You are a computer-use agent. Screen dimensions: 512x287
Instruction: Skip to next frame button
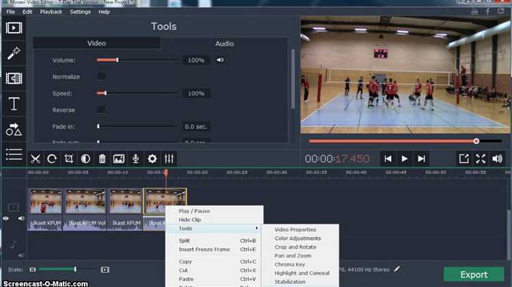(421, 159)
